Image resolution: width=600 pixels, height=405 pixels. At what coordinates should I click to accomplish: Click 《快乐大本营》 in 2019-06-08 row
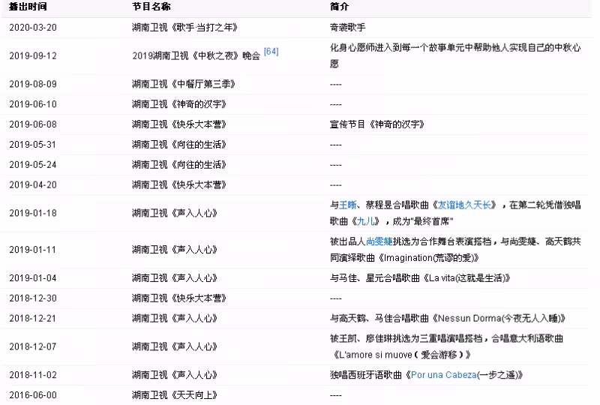tap(198, 124)
